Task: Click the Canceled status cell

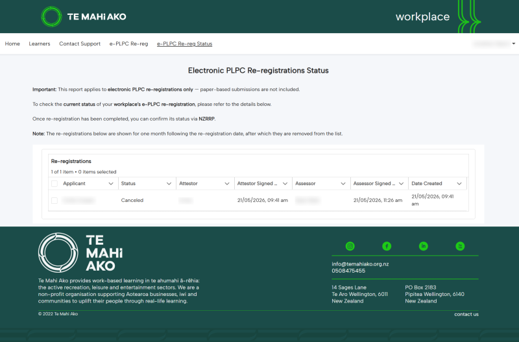Action: [132, 201]
